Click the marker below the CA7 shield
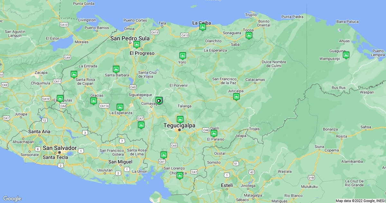The image size is (386, 203). point(141,125)
